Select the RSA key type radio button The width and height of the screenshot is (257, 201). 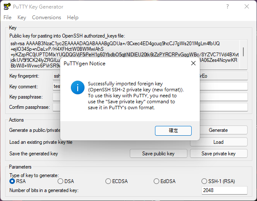12,181
